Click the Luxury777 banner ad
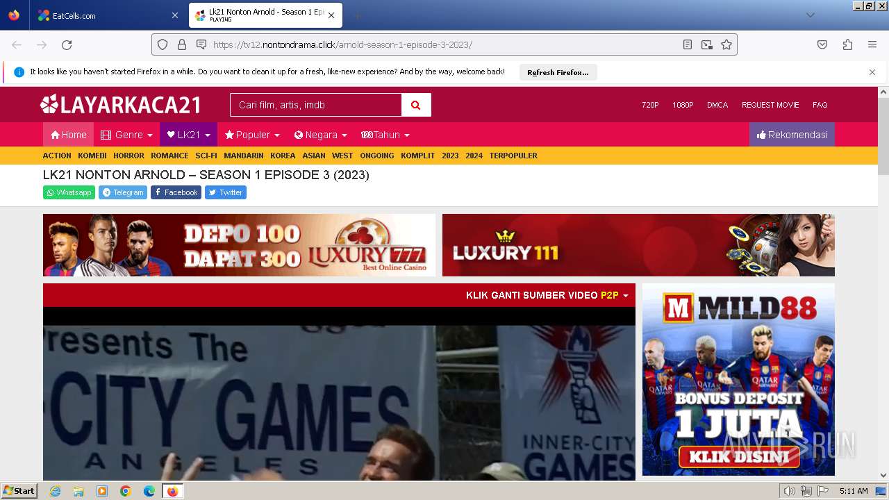889x500 pixels. coord(239,245)
